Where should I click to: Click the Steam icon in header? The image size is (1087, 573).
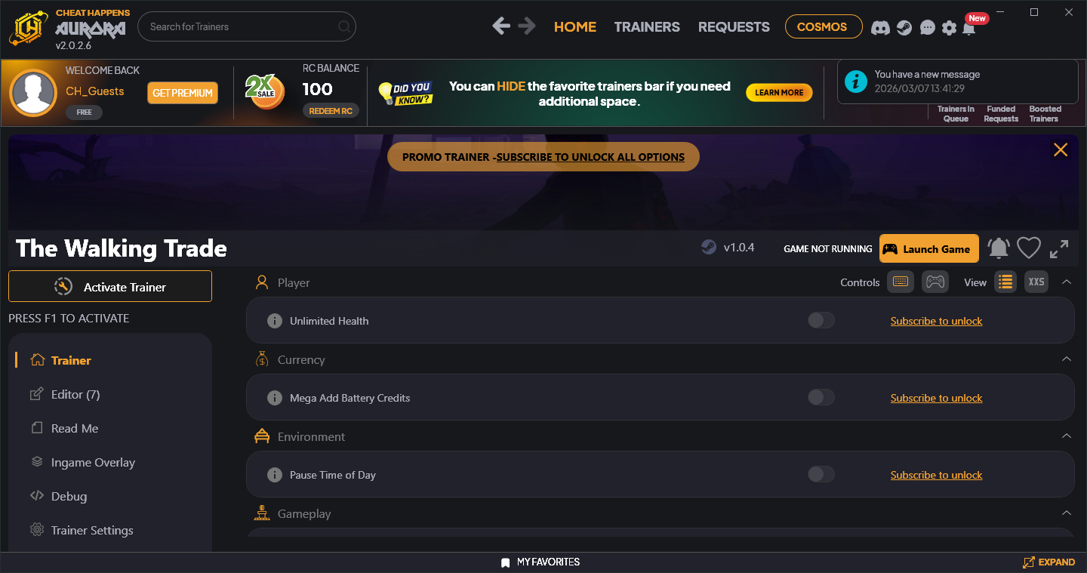(x=904, y=28)
